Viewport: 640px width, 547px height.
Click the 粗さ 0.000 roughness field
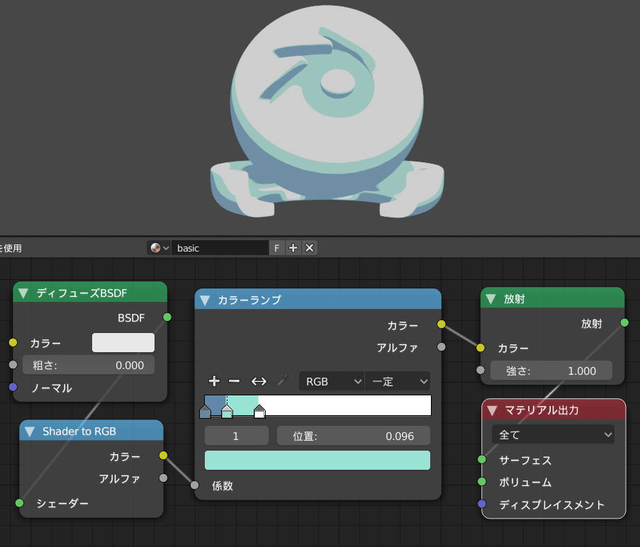click(89, 365)
